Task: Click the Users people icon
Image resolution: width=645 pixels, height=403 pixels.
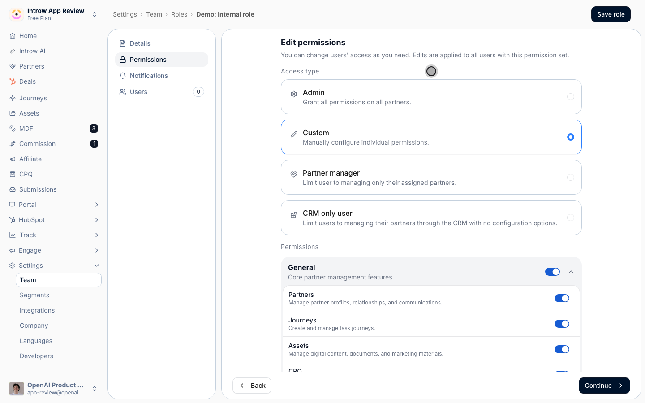Action: tap(123, 92)
